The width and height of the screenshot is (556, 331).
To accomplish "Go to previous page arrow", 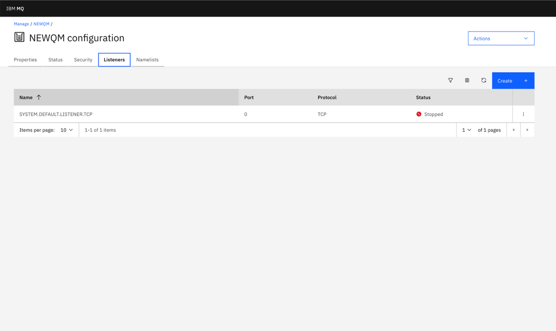I will click(x=513, y=130).
